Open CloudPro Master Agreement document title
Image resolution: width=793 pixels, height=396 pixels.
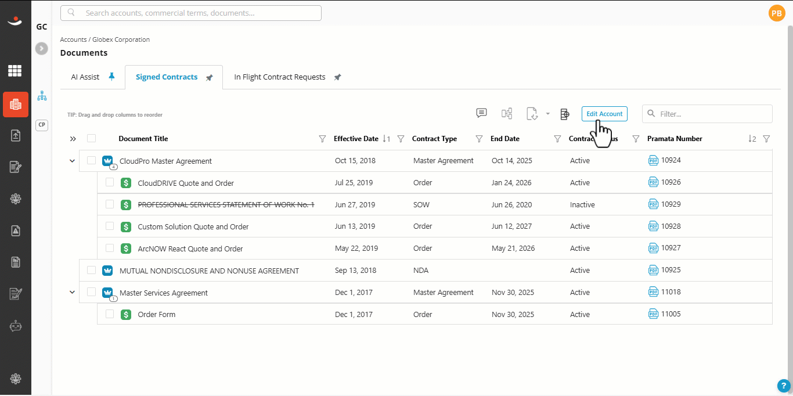[165, 161]
